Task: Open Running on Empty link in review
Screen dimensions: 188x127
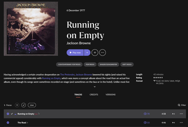Action: [x=51, y=78]
